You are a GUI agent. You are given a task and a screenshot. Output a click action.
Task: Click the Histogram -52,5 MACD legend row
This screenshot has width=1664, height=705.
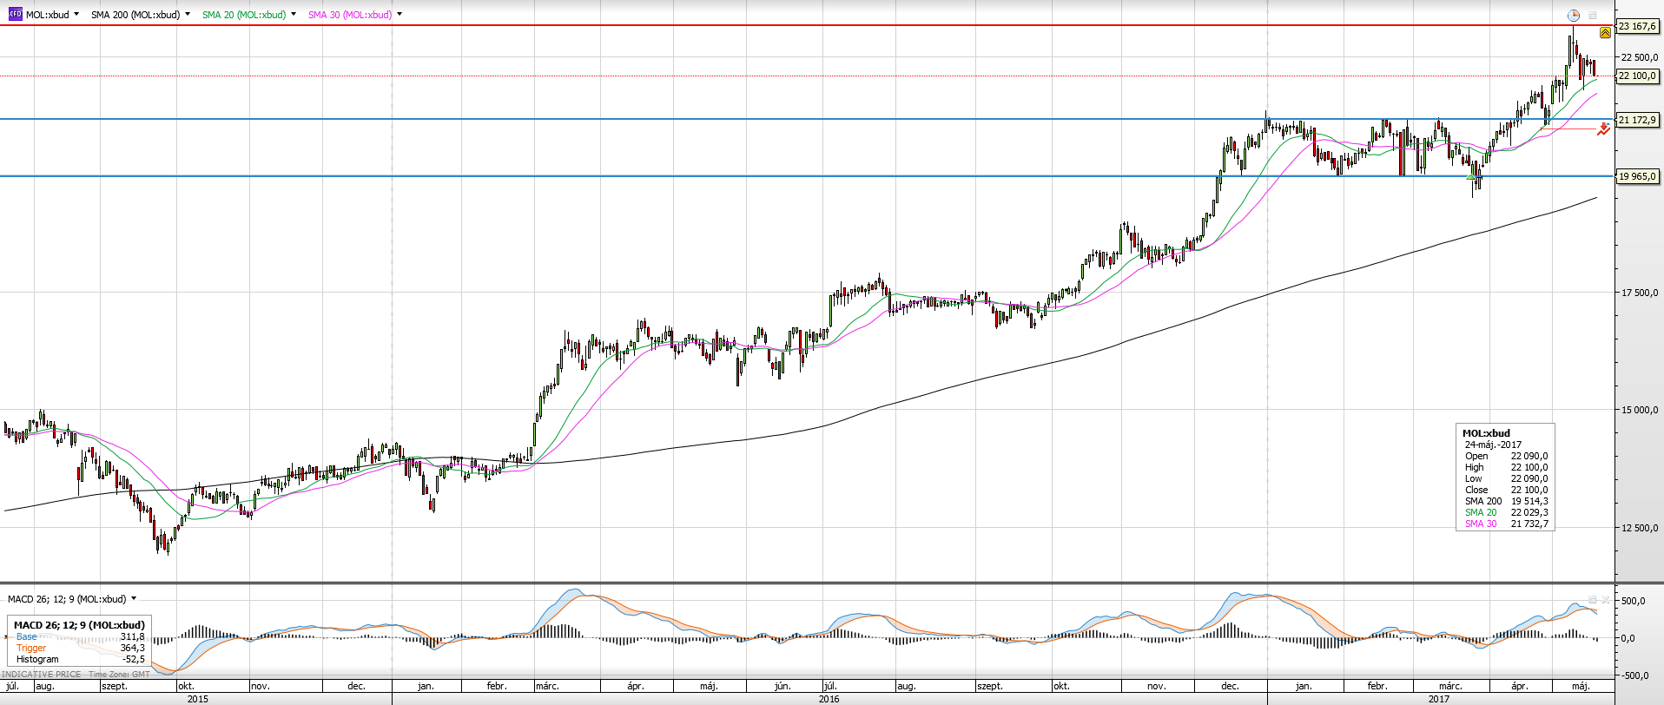(x=80, y=659)
